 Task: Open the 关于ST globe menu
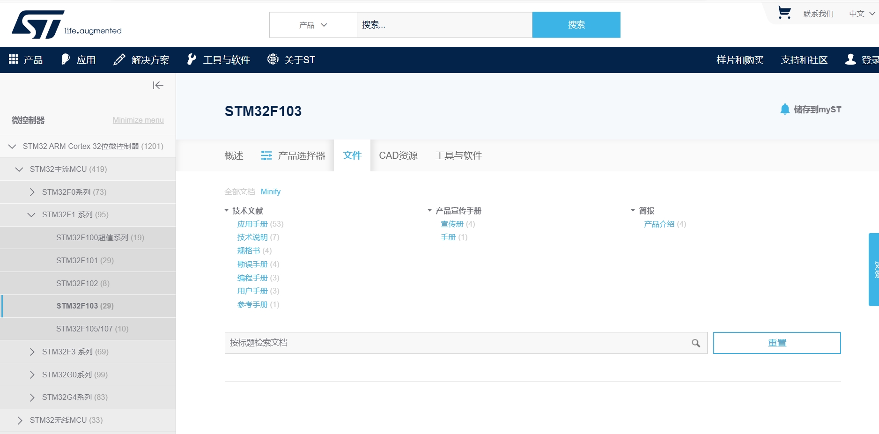[x=273, y=59]
